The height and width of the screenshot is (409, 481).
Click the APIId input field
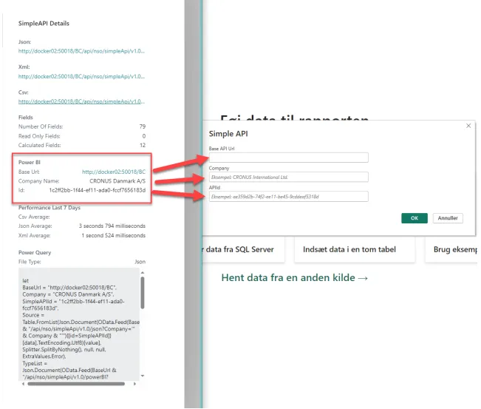(x=288, y=197)
